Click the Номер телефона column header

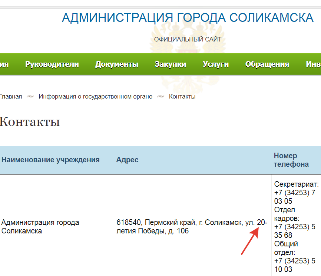click(x=291, y=160)
